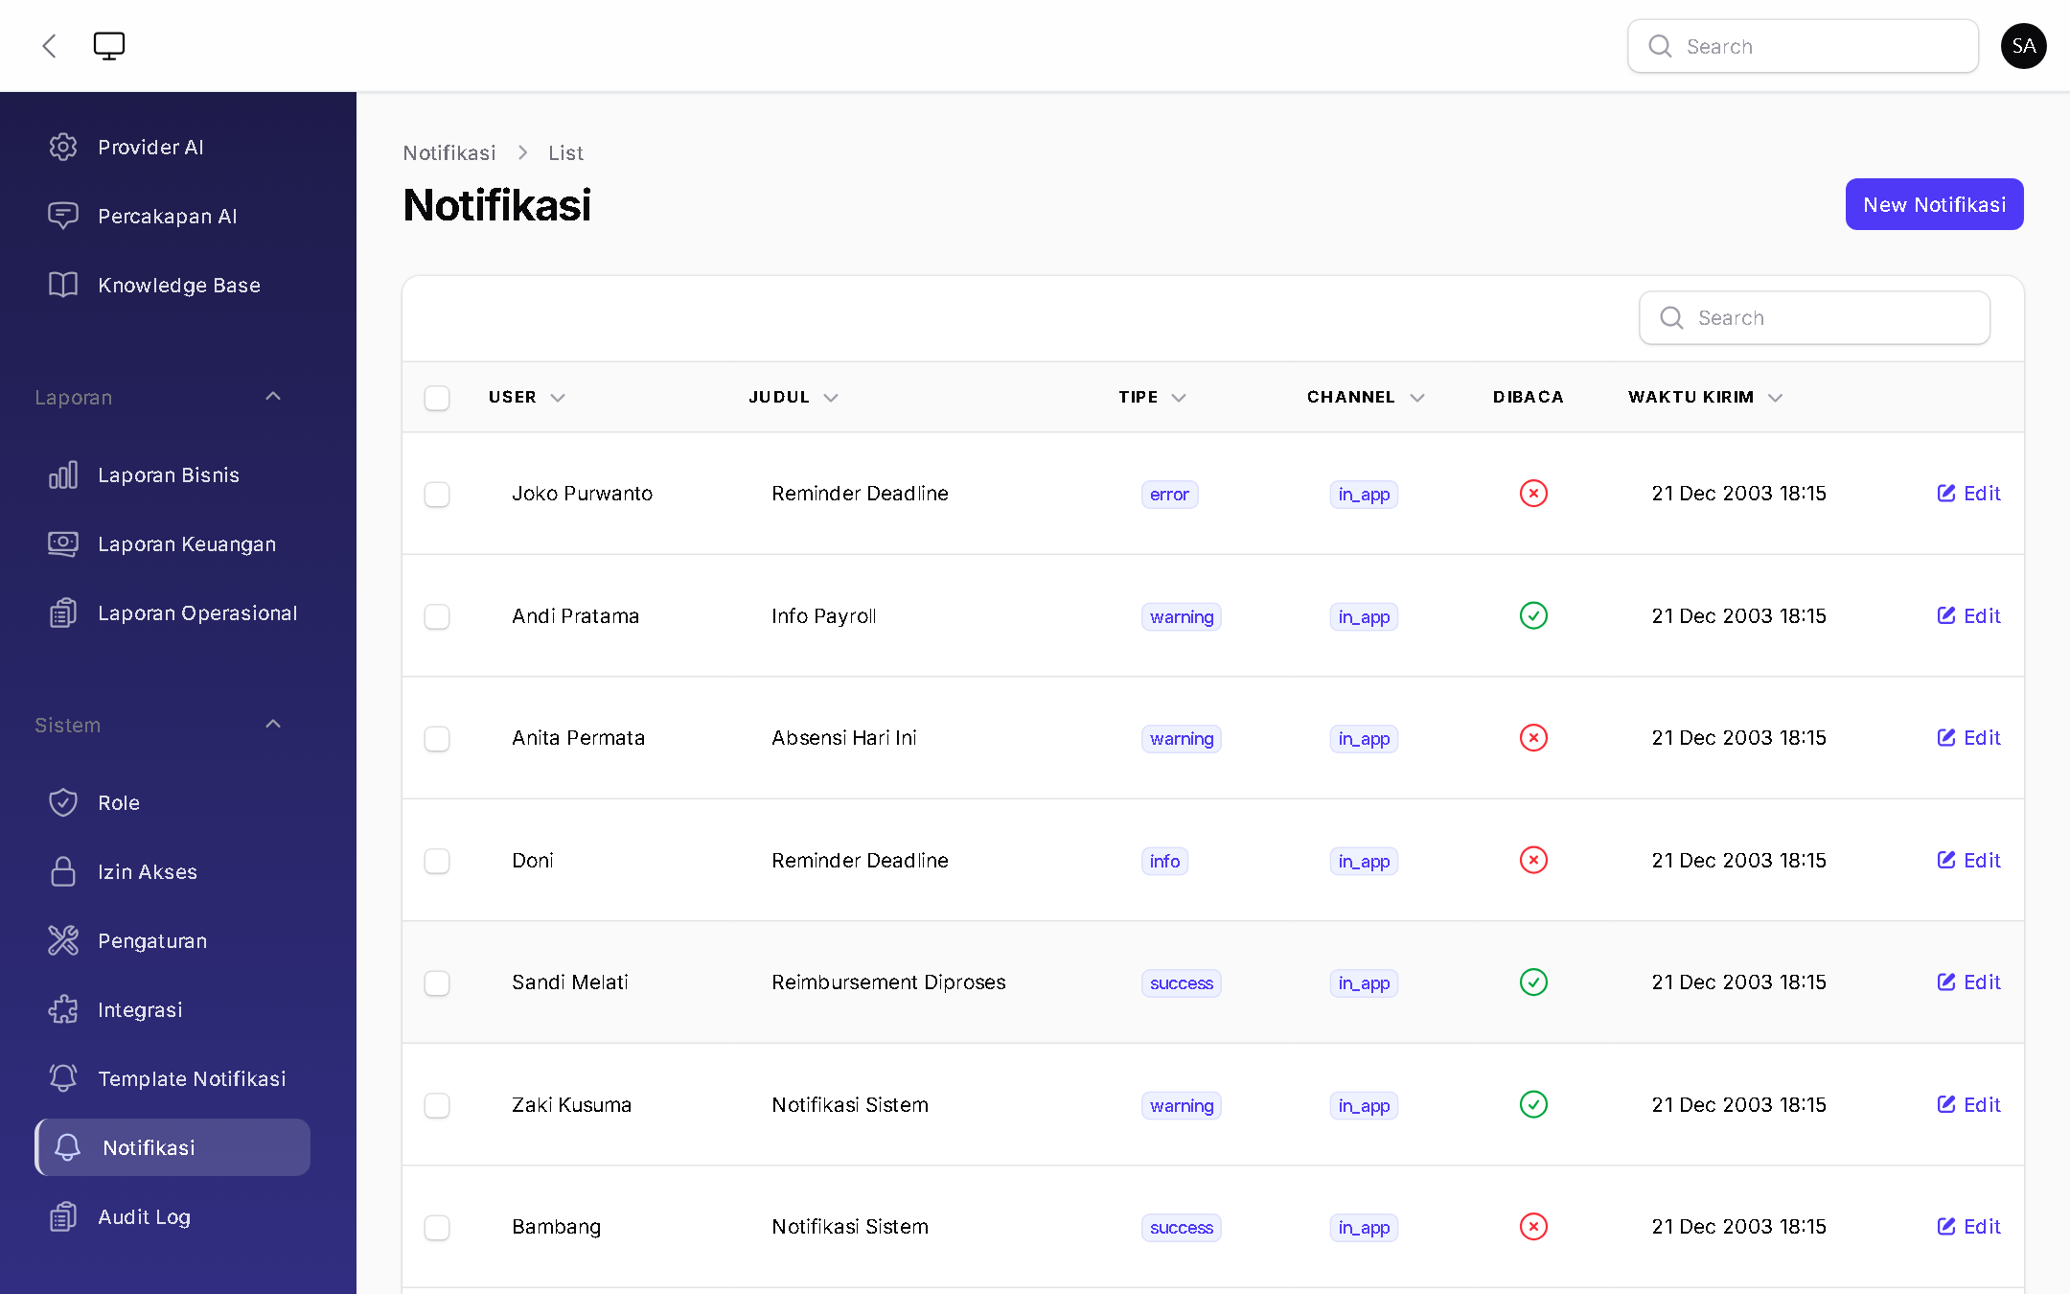Check the Anita Permata row checkbox
The image size is (2070, 1294).
(437, 739)
